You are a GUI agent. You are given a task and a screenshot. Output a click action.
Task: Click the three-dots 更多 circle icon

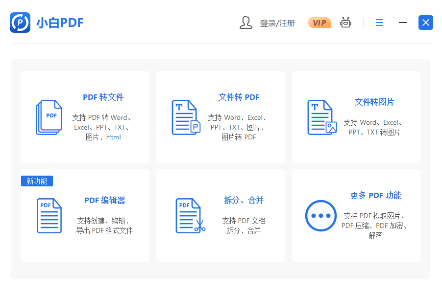click(321, 216)
